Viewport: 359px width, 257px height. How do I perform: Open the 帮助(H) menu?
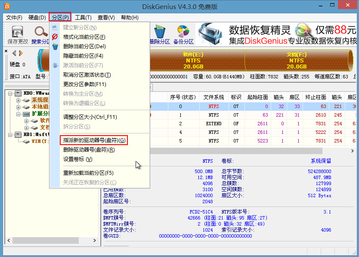pyautogui.click(x=130, y=18)
